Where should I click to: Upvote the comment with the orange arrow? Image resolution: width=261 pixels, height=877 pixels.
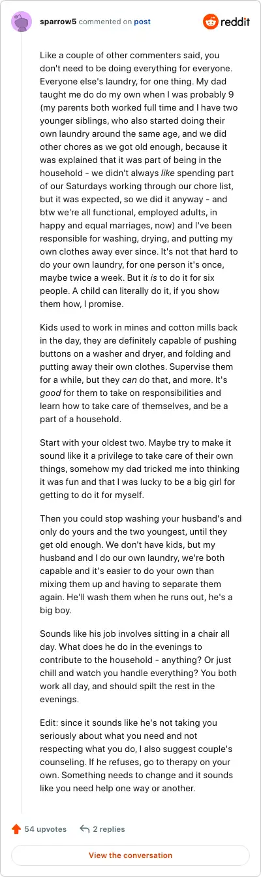[16, 829]
